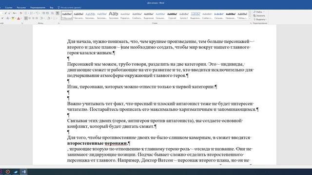Open Paragraph dialog launcher
The height and width of the screenshot is (175, 312).
(x=58, y=23)
